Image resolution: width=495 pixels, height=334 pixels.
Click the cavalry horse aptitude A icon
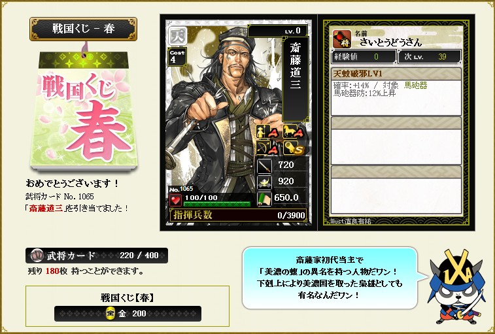tap(293, 131)
